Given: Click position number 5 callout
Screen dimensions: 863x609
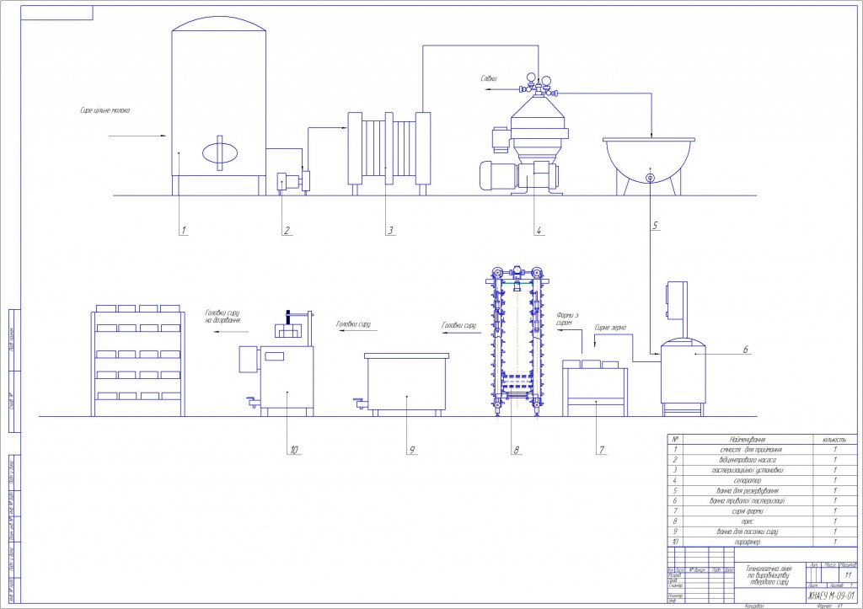Looking at the screenshot, I should [655, 226].
